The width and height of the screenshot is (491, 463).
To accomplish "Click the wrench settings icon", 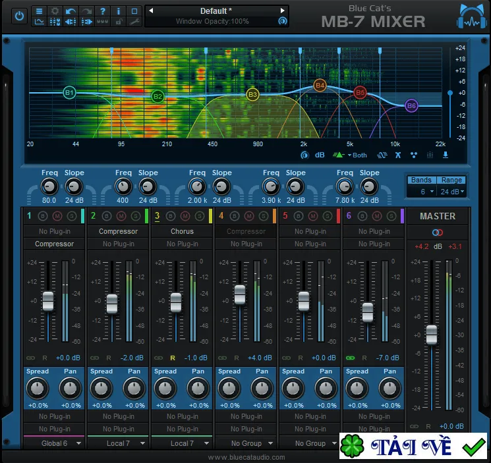I will pyautogui.click(x=134, y=22).
